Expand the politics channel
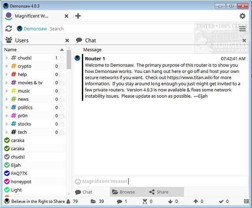 tap(7, 107)
